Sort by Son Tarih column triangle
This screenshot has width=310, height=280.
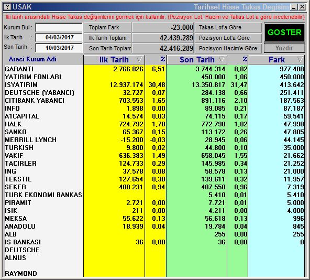(222, 60)
